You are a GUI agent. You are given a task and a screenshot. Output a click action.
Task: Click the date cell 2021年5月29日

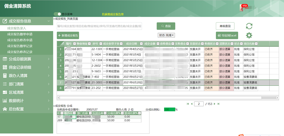point(133,66)
